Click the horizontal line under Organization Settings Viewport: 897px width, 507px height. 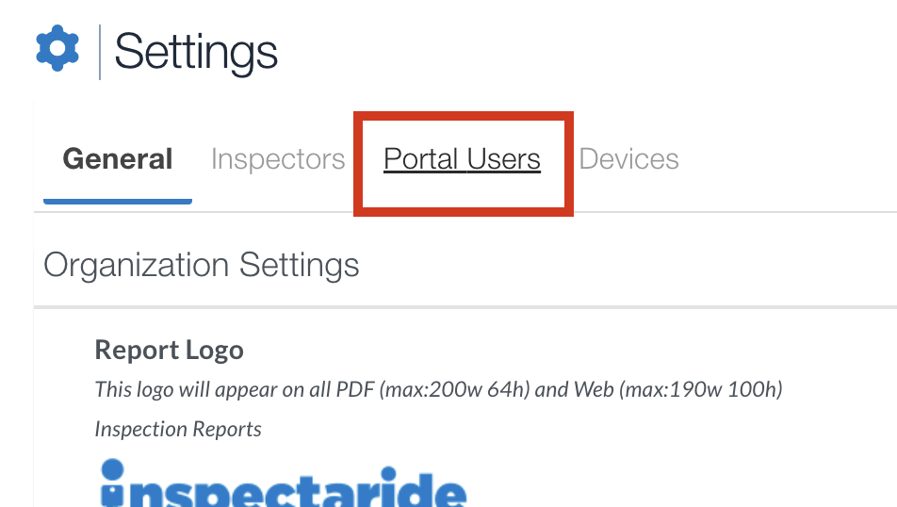465,307
